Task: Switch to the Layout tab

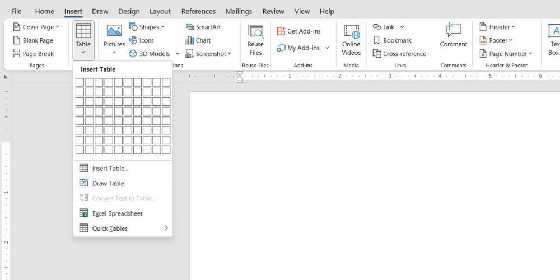Action: (x=160, y=11)
